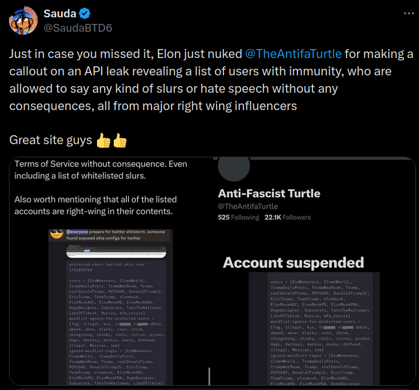
Task: Click the gray @TheAntifaTurtle handle under profile name
Action: pos(248,206)
